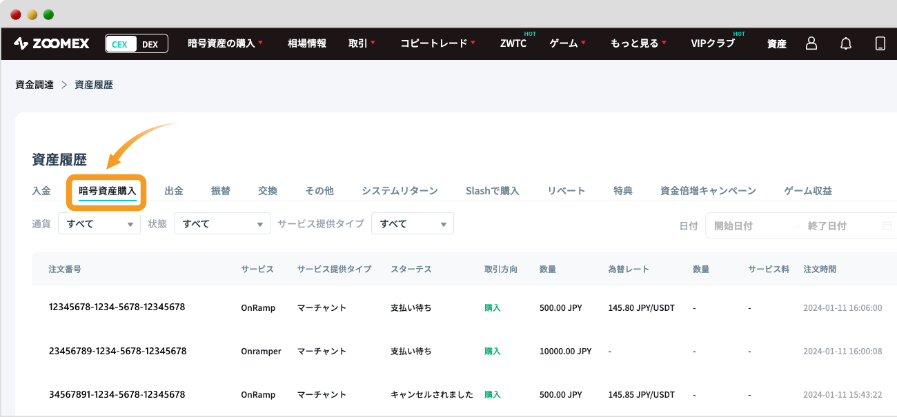This screenshot has height=417, width=897.
Task: Open the user account icon
Action: (x=811, y=43)
